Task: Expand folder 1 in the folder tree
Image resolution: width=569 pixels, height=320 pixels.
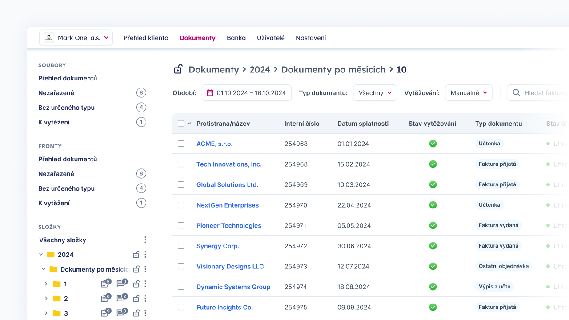Action: click(46, 284)
